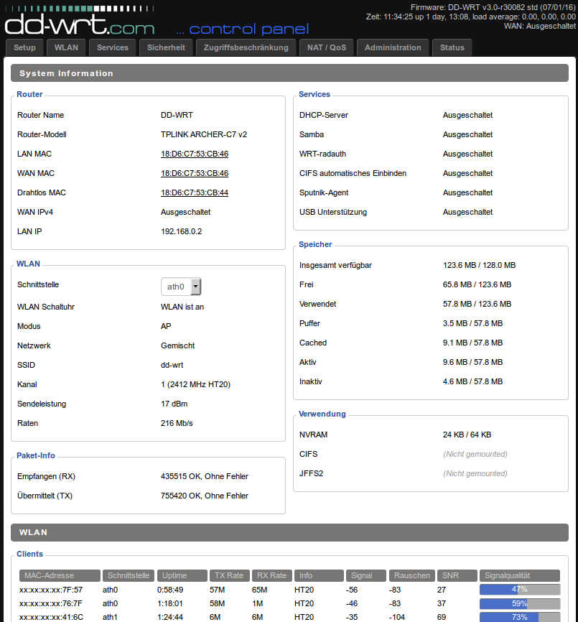The height and width of the screenshot is (622, 578).
Task: Click the RX Rate column header
Action: click(x=272, y=575)
